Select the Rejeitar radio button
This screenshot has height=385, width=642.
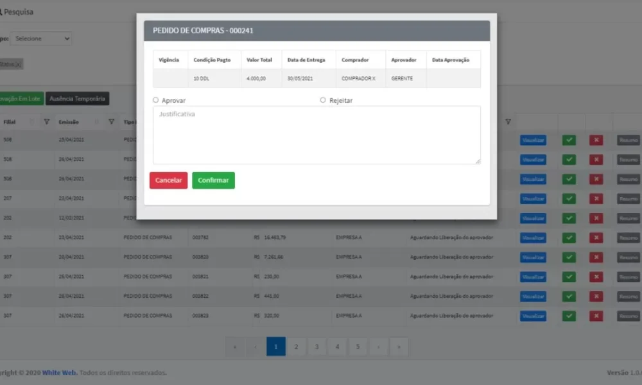[323, 100]
